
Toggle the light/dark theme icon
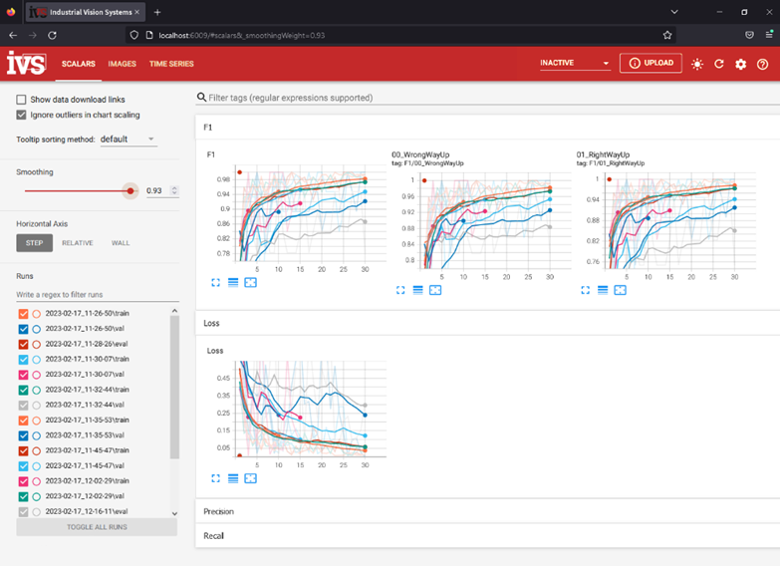tap(696, 64)
